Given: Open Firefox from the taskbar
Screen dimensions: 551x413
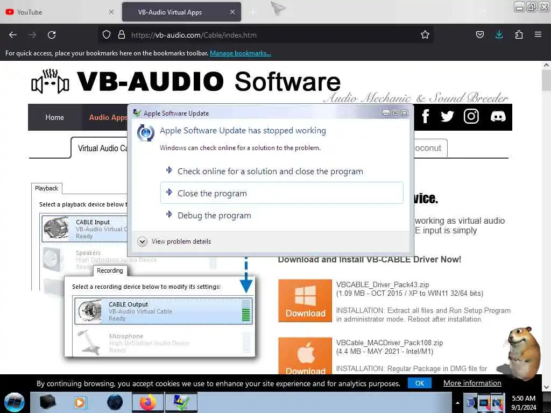Looking at the screenshot, I should (x=147, y=402).
